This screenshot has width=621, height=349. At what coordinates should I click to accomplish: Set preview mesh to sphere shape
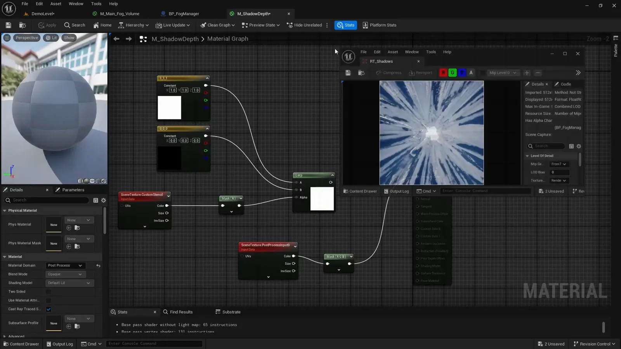point(86,181)
